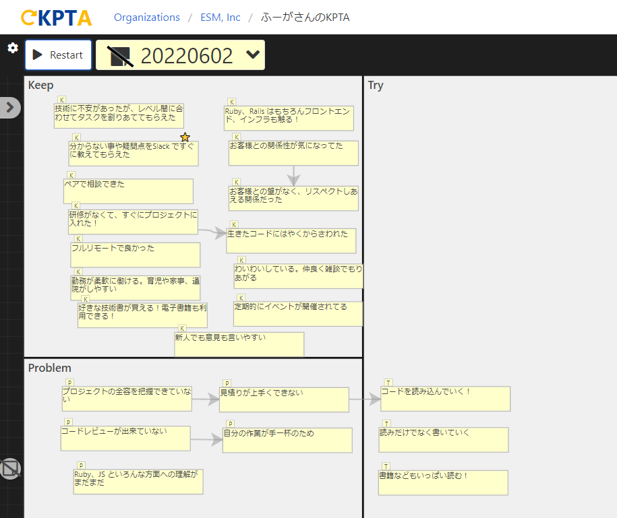Select note ペアで相談できた
This screenshot has height=518, width=617.
click(128, 191)
